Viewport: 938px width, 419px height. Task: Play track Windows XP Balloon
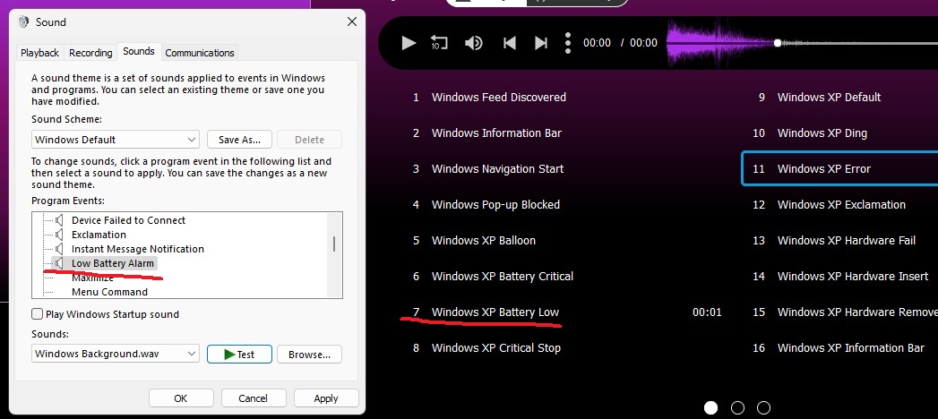(484, 240)
